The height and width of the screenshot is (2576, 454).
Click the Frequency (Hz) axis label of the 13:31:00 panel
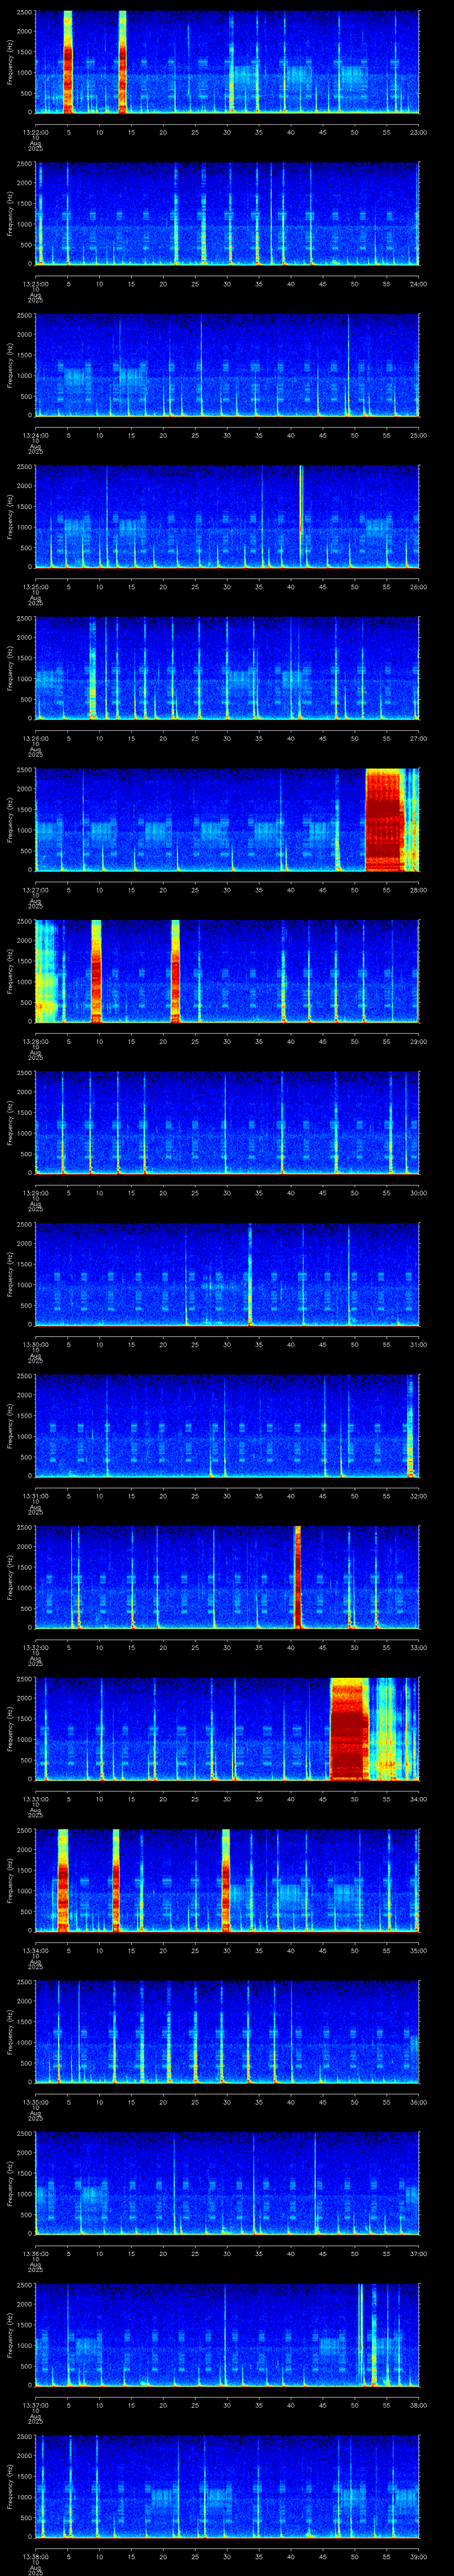10,1426
